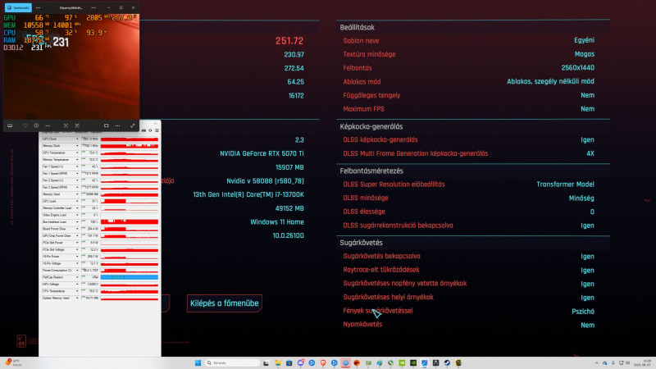Click the DLSS Multi Frame Generation 4X value
The height and width of the screenshot is (369, 656).
[590, 153]
